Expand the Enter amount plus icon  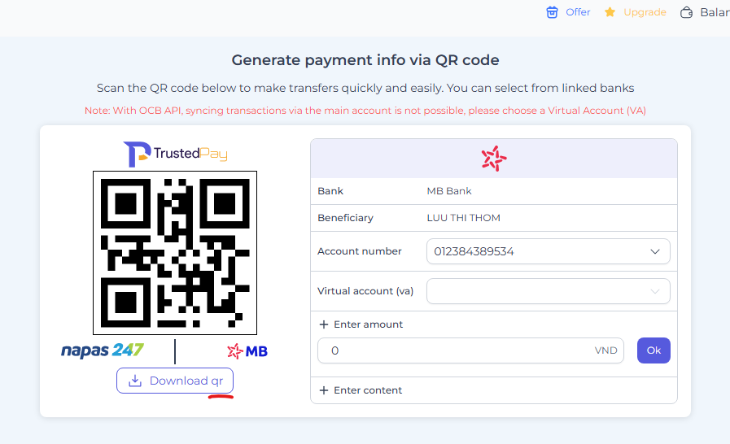324,324
